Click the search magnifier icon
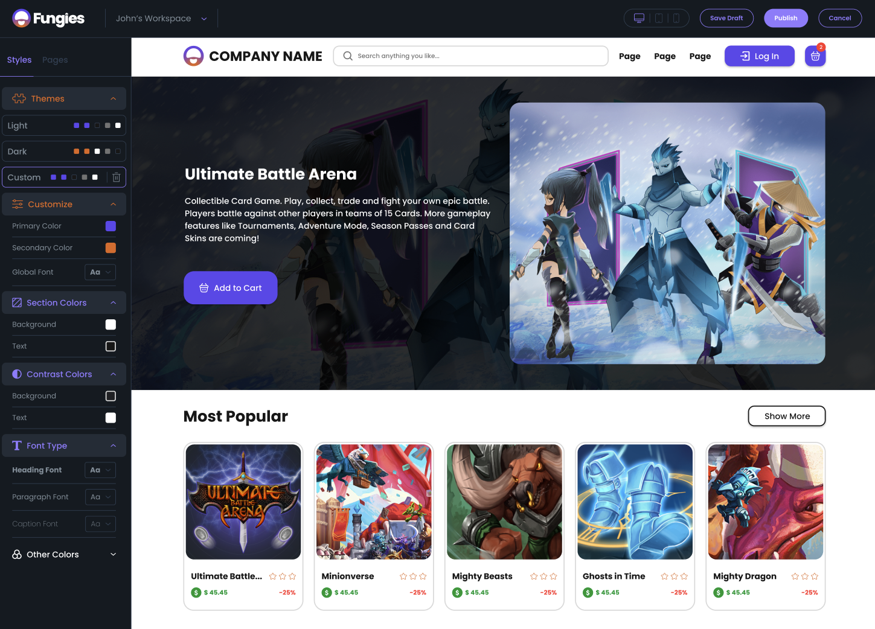This screenshot has width=875, height=629. (x=348, y=56)
